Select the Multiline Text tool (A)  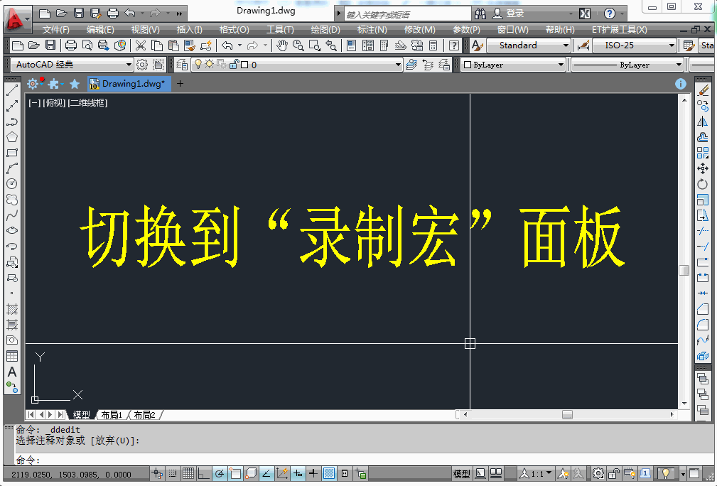pyautogui.click(x=12, y=372)
